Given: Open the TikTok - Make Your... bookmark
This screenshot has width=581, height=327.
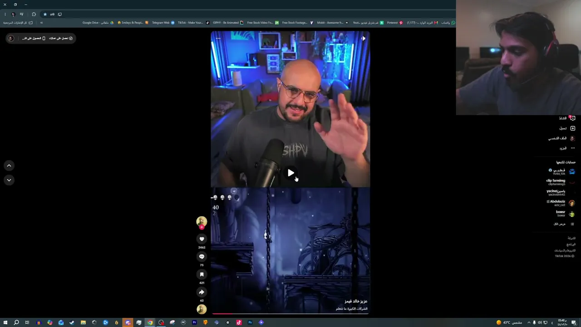Looking at the screenshot, I should [x=193, y=23].
